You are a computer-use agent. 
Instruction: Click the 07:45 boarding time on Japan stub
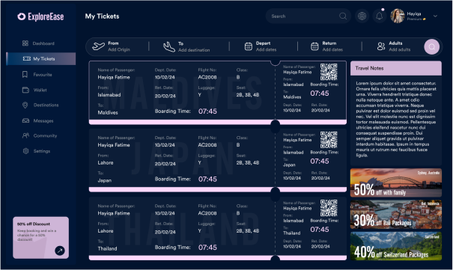(x=320, y=162)
